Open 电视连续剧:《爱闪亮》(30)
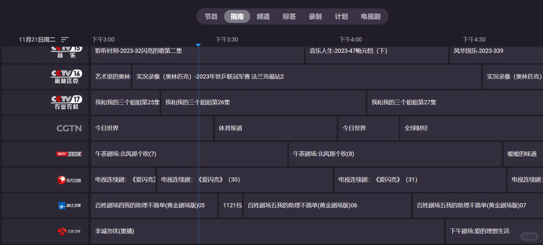This screenshot has width=543, height=245. 245,180
